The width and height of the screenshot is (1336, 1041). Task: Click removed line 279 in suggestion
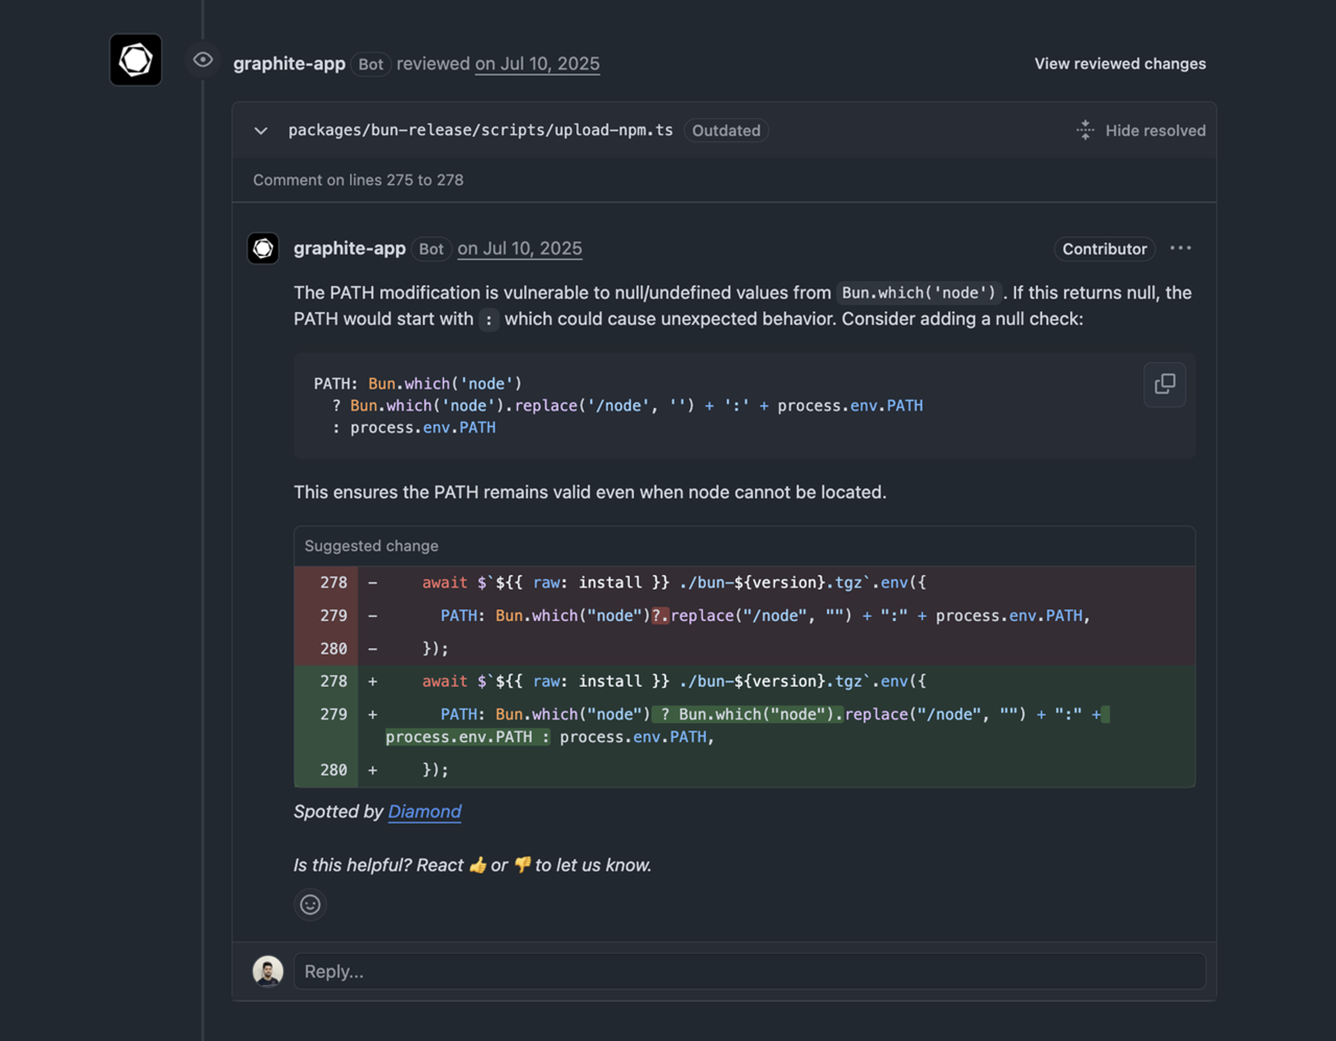tap(745, 616)
